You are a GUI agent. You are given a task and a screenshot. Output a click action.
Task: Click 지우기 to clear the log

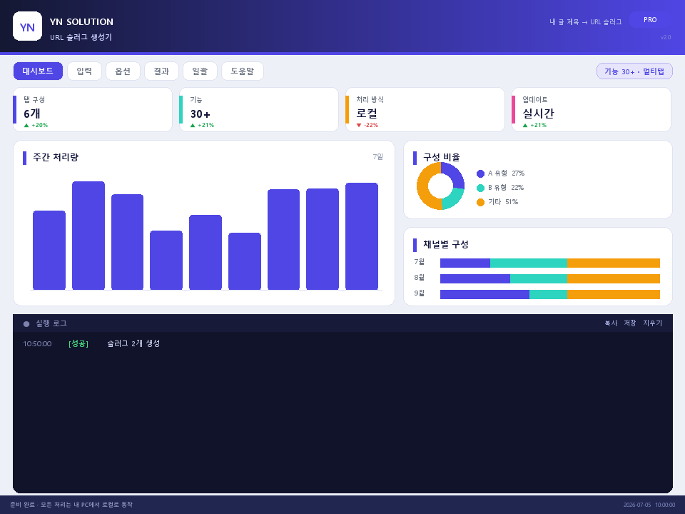(653, 323)
